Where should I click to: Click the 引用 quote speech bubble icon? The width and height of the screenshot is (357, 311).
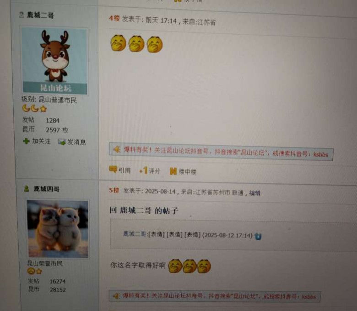point(113,169)
